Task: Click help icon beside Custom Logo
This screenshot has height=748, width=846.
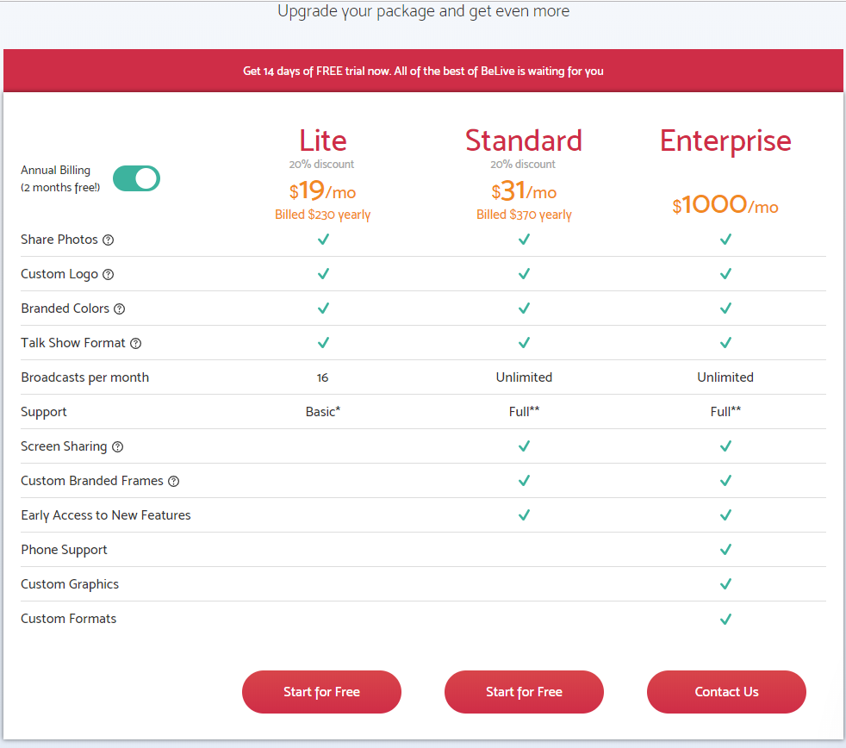Action: (x=109, y=275)
